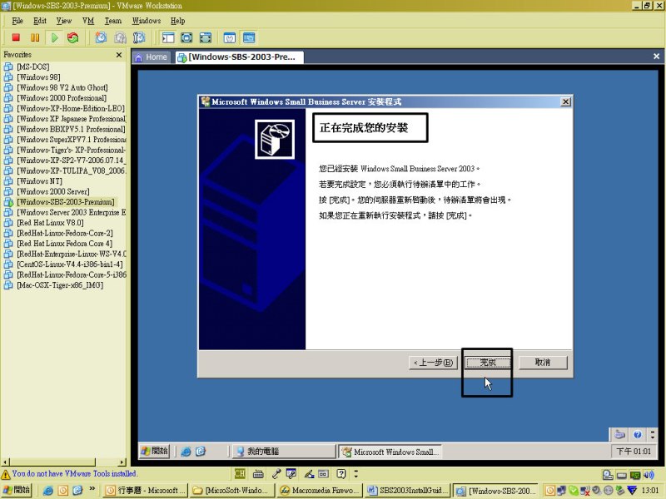Click the host clock showing 13:01

click(650, 491)
